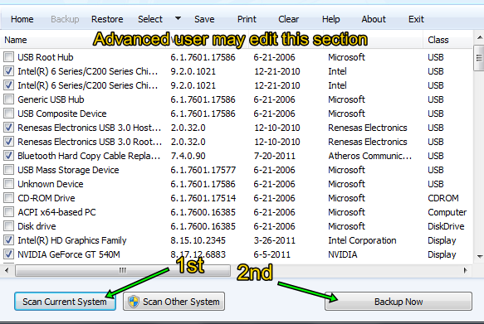Select the USB Root Hub row name

[x=46, y=57]
